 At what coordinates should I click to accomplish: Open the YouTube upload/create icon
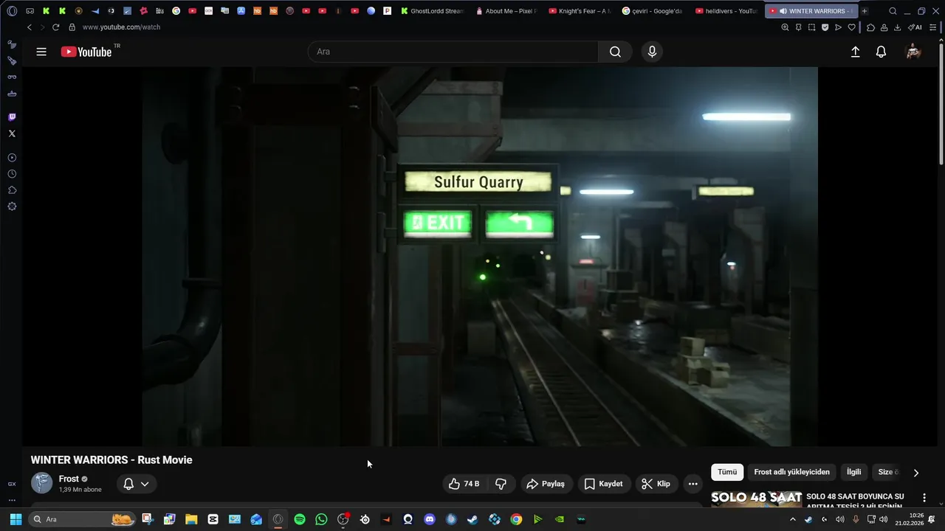pyautogui.click(x=856, y=52)
